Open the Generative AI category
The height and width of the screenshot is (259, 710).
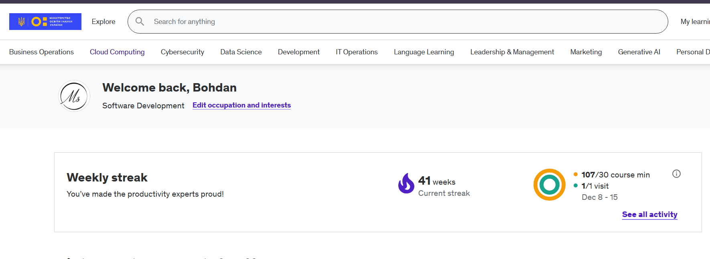(639, 52)
